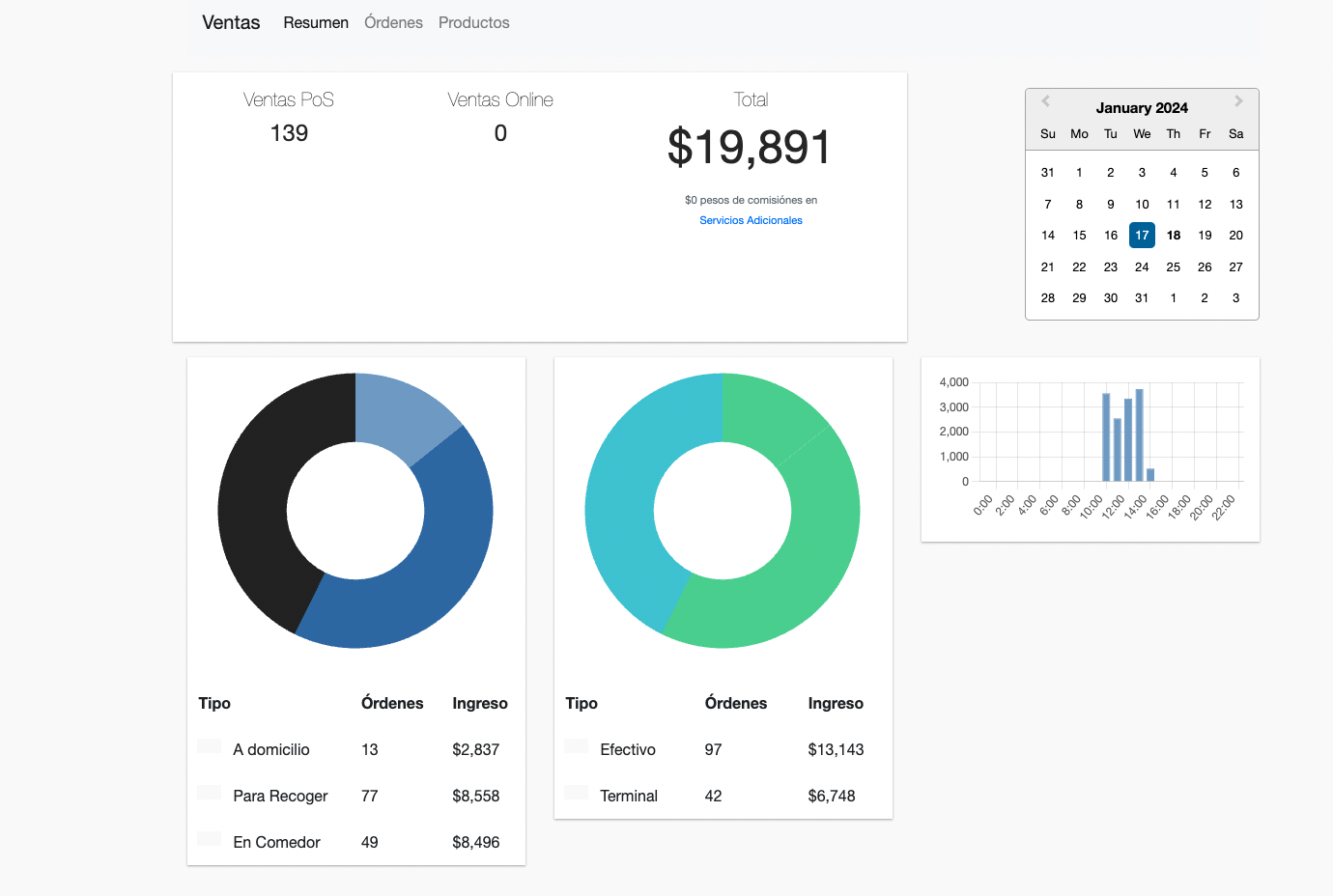Click the Terminal row label
Image resolution: width=1333 pixels, height=896 pixels.
coord(629,796)
